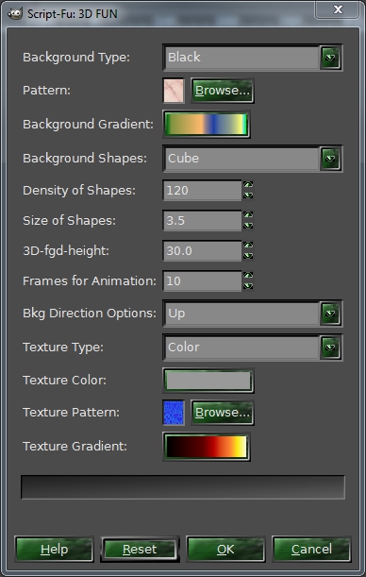Decrease 3D-fgd-height with down arrow
This screenshot has width=366, height=577.
[248, 256]
